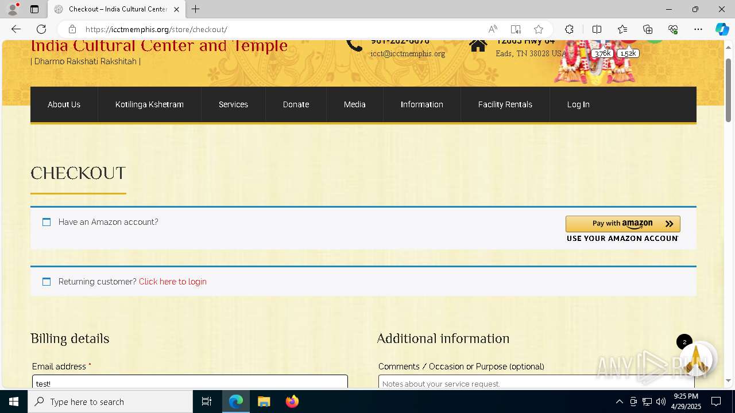Viewport: 735px width, 413px height.
Task: Open the notifications center icon
Action: [x=716, y=402]
